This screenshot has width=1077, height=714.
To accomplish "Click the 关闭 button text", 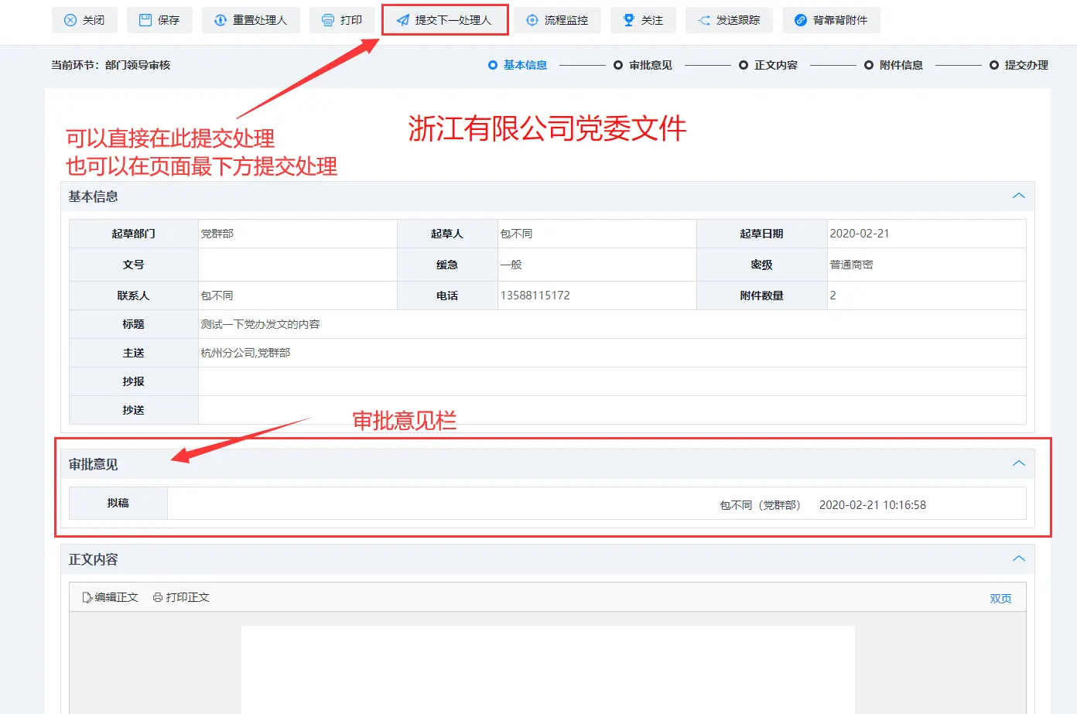I will pyautogui.click(x=94, y=20).
